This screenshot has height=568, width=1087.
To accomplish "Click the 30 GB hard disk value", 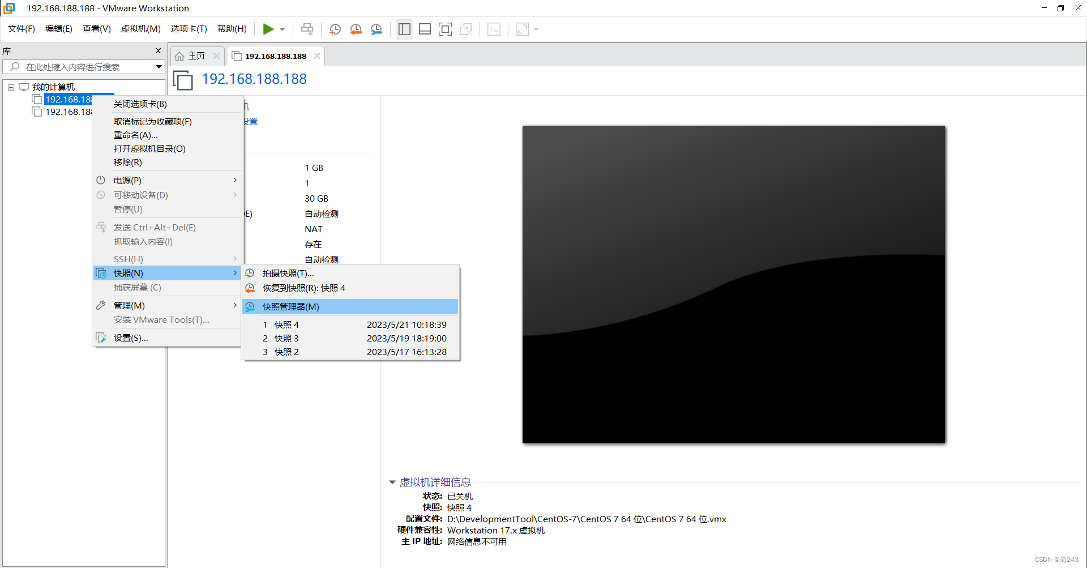I will [x=316, y=199].
